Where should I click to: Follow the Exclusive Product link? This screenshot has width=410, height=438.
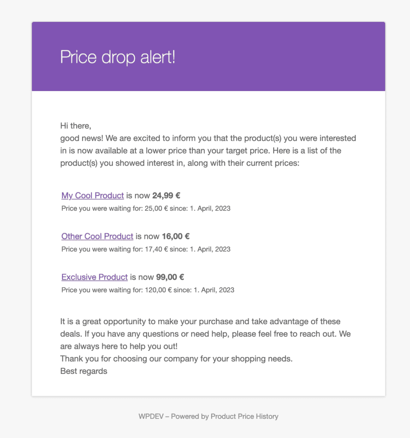(94, 277)
